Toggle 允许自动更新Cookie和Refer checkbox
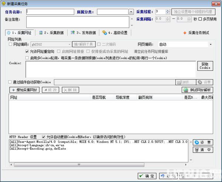 tap(44, 137)
